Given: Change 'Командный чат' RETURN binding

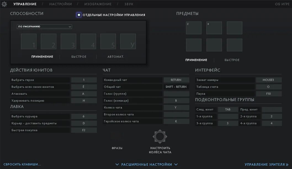Looking at the screenshot, I should tap(176, 80).
